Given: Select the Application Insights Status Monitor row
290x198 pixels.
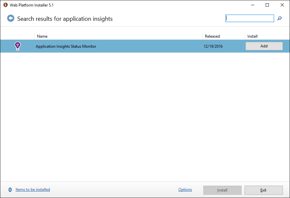Looking at the screenshot, I should (145, 46).
